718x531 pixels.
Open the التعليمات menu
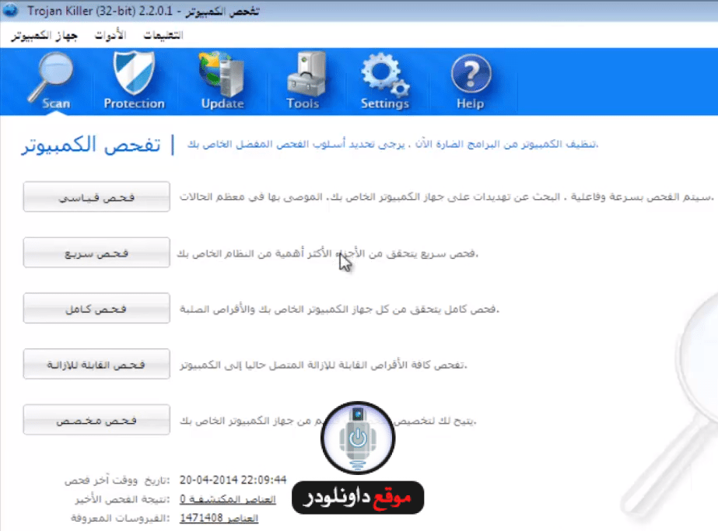tap(164, 36)
